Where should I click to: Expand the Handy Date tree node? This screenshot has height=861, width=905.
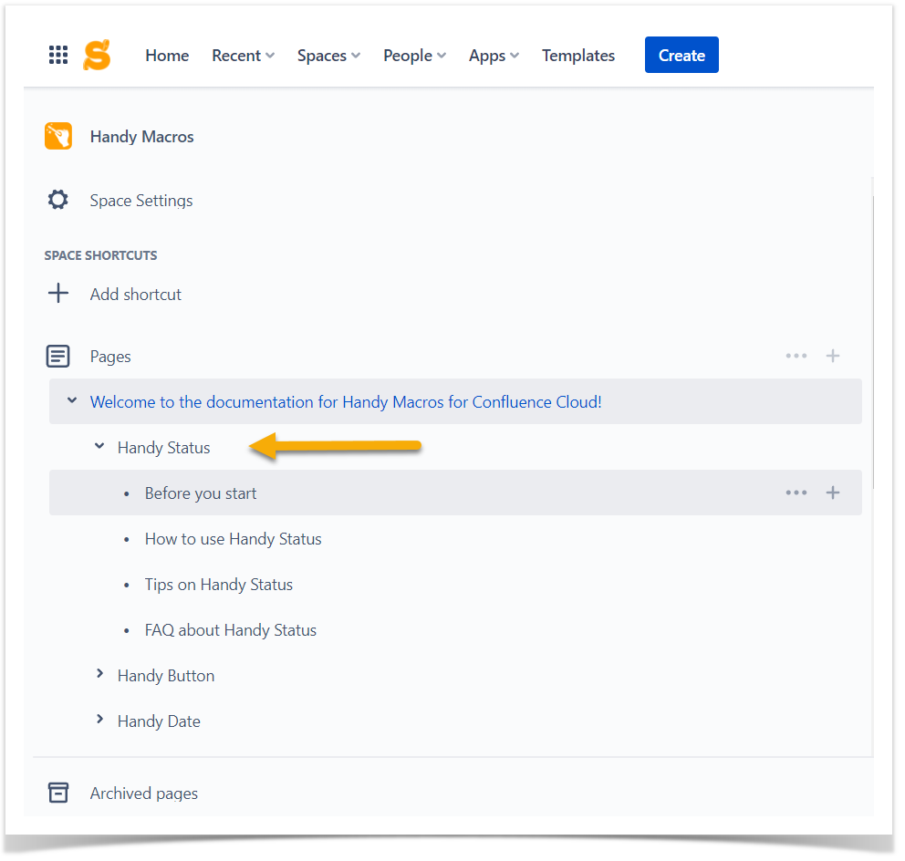click(99, 719)
